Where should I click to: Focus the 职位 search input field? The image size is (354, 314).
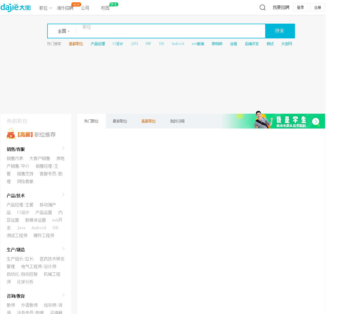coord(171,31)
